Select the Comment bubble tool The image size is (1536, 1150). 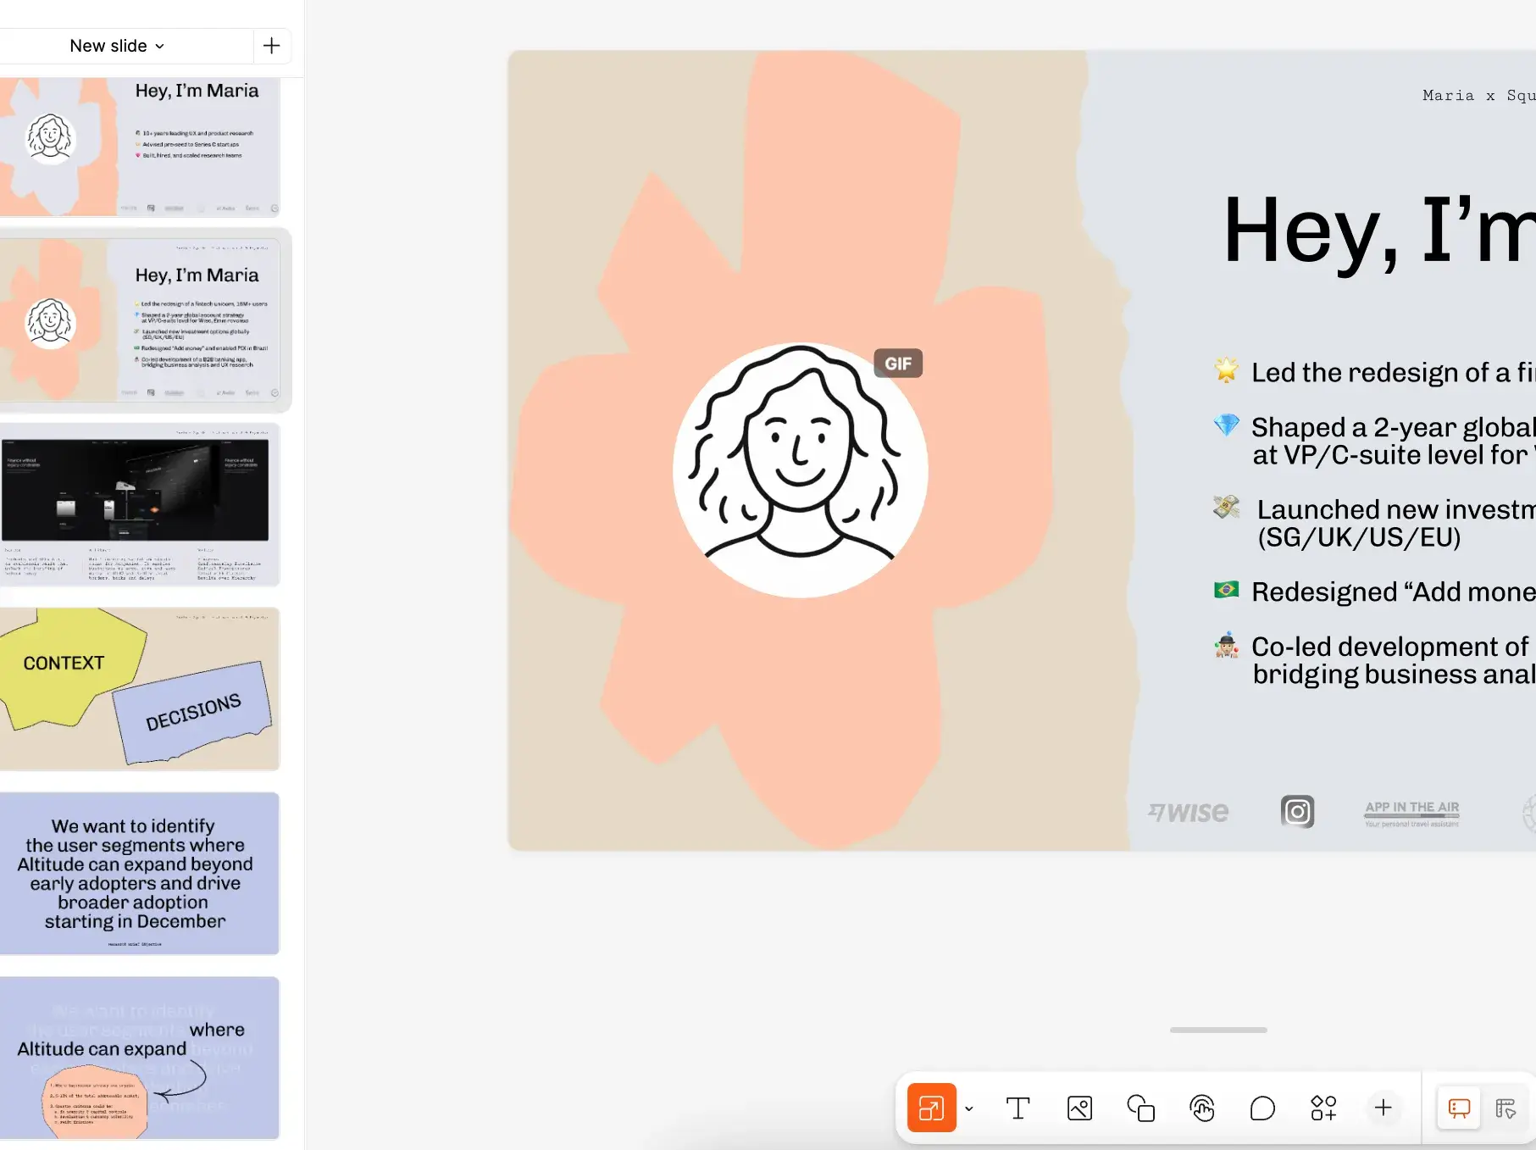[x=1262, y=1108]
